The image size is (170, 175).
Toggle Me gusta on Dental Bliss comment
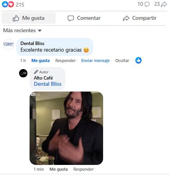[x=40, y=61]
